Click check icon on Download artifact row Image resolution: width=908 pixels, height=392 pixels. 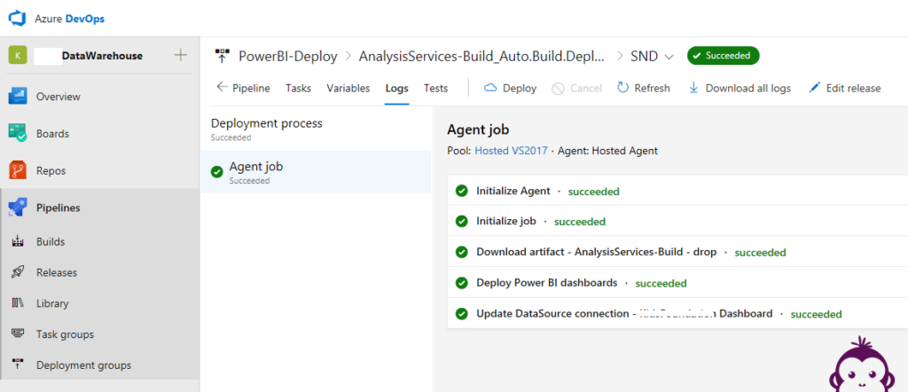point(461,253)
